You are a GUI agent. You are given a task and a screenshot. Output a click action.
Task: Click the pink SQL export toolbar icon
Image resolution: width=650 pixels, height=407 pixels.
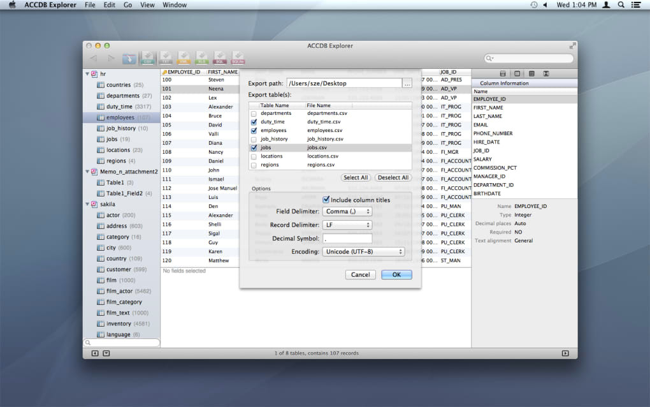(x=220, y=57)
